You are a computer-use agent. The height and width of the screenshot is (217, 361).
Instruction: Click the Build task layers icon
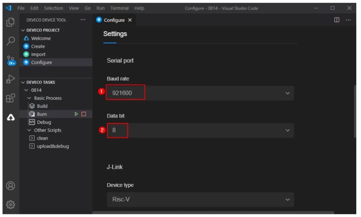point(32,106)
